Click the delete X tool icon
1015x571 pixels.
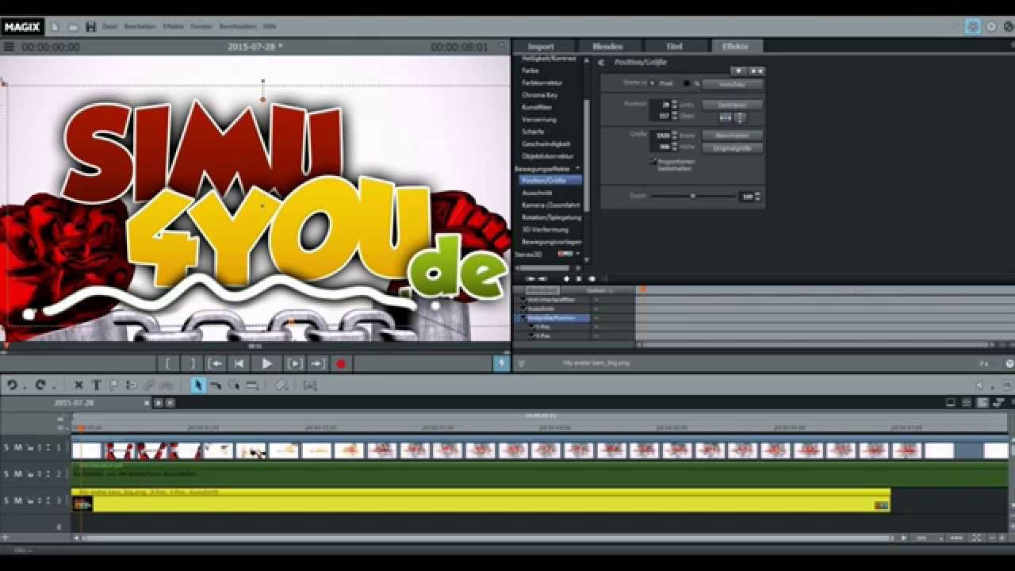tap(79, 385)
